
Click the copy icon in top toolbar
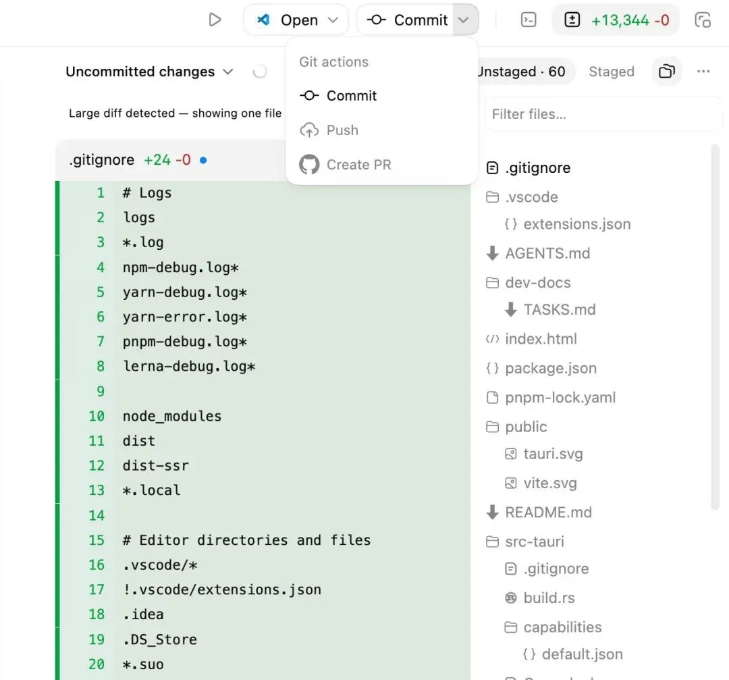(x=703, y=20)
